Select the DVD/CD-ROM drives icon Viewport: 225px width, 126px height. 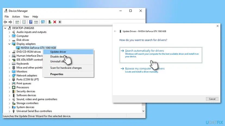(14, 52)
